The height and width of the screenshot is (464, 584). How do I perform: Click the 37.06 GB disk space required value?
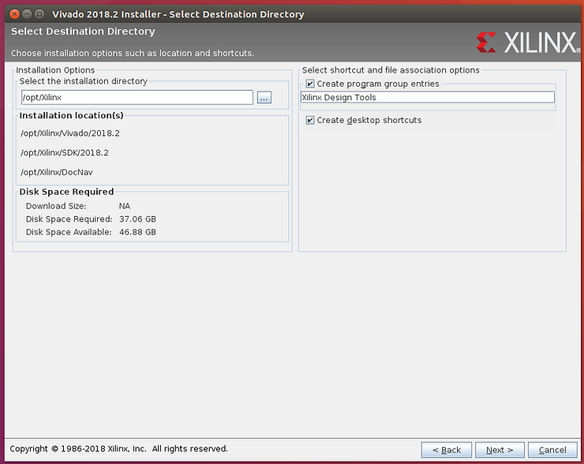pyautogui.click(x=137, y=219)
